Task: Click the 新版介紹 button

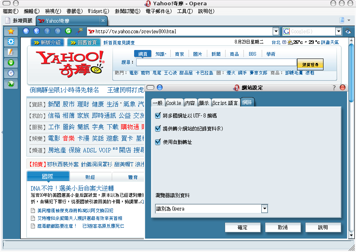Action: click(47, 42)
